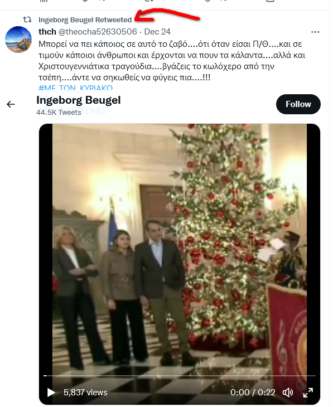Click the 44.5K Tweets count
Screen dimensions: 333x407
coord(59,113)
